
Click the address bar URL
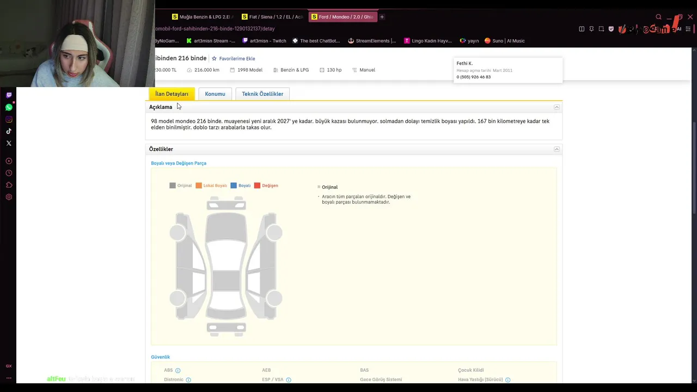pos(215,28)
